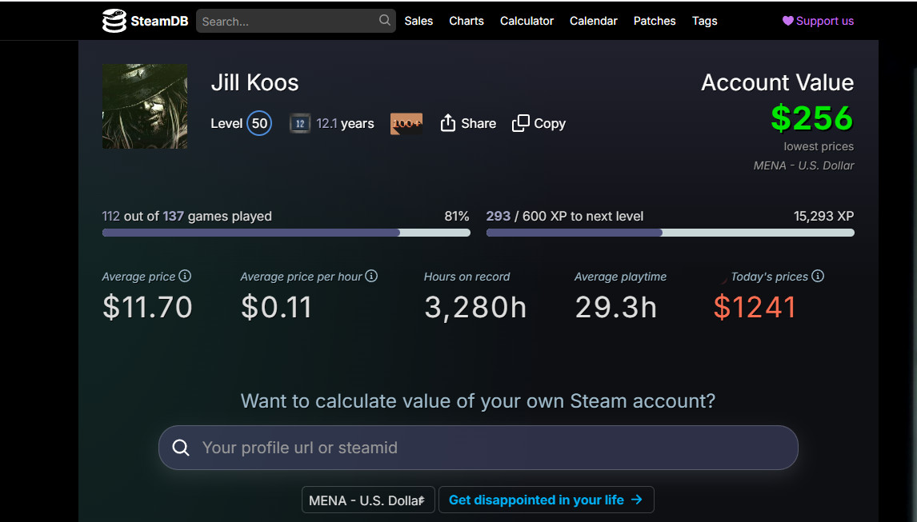This screenshot has height=522, width=917.
Task: Open the Sales page in navigation
Action: [418, 21]
